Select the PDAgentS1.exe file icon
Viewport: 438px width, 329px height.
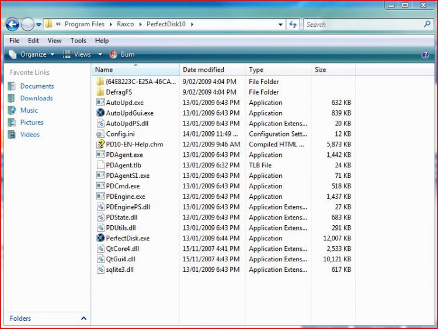click(100, 176)
